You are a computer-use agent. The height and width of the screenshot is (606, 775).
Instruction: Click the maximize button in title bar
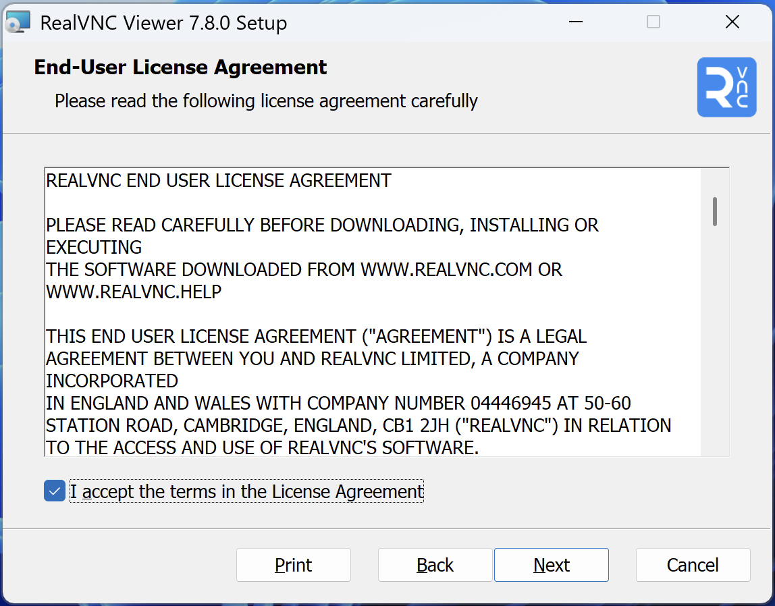click(653, 22)
